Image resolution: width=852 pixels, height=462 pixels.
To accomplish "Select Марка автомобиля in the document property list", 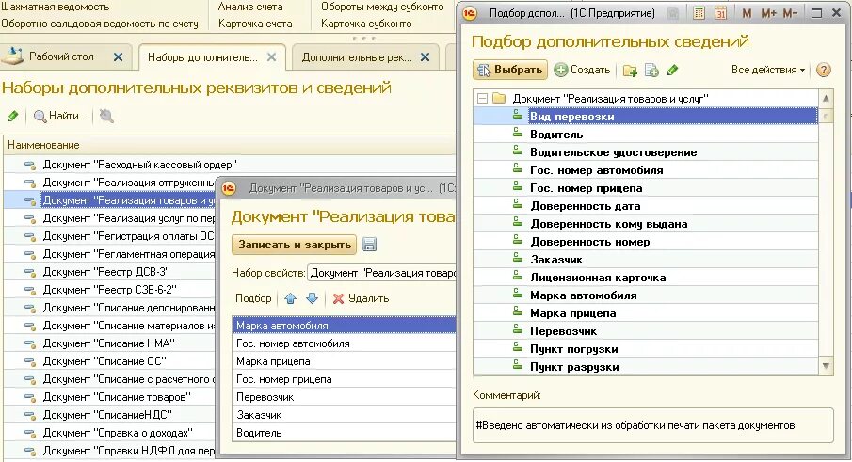I will tap(344, 326).
